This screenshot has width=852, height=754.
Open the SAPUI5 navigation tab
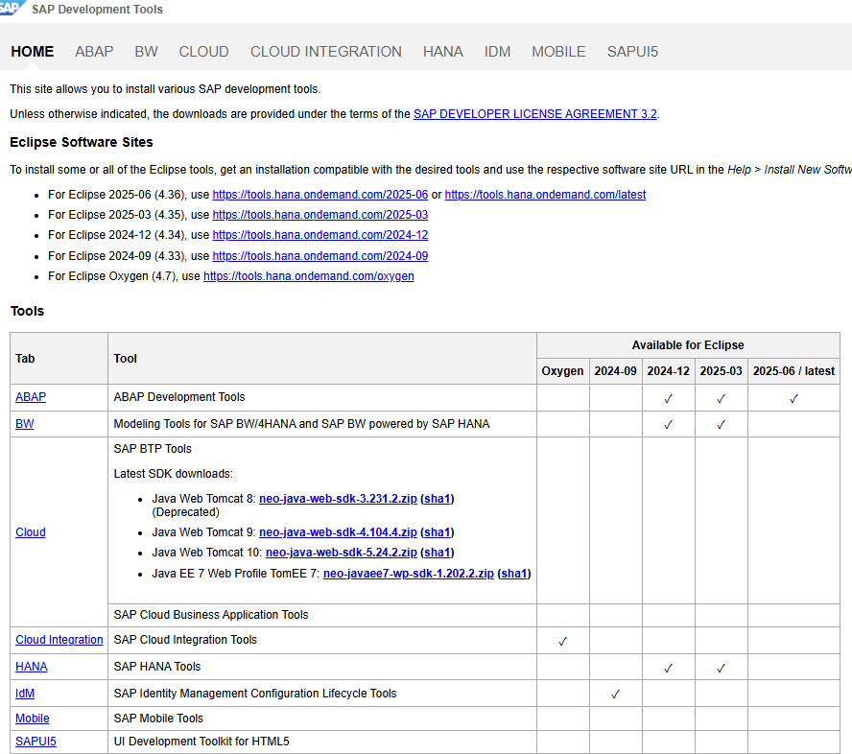pyautogui.click(x=632, y=52)
